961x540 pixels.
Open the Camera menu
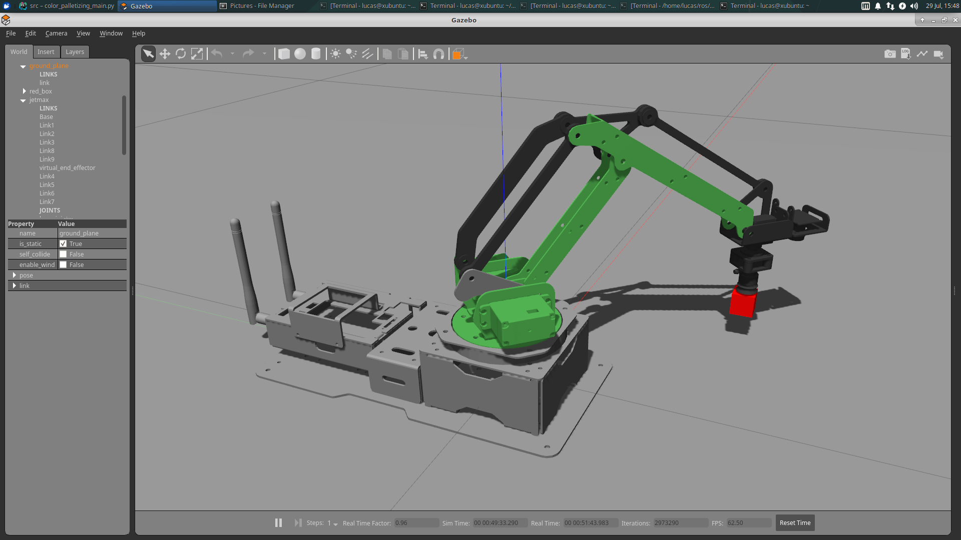[x=56, y=33]
